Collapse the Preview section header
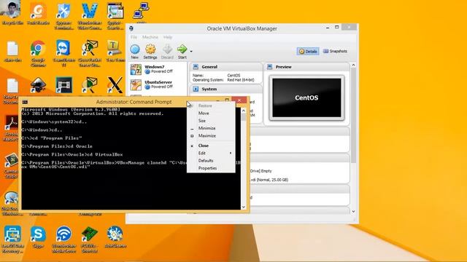Viewport: 467px width, 262px height. point(306,67)
